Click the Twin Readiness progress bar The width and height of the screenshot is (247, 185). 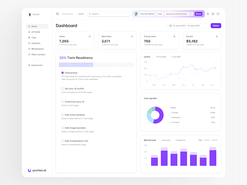point(96,65)
